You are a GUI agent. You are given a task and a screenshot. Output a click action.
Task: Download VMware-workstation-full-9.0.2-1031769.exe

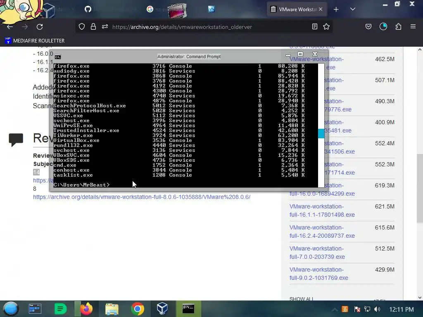[318, 274]
